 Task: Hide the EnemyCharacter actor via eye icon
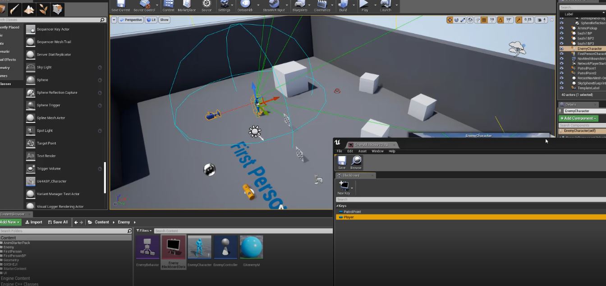(x=561, y=49)
